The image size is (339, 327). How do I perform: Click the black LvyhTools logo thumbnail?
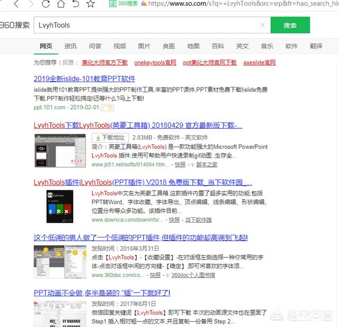60,207
